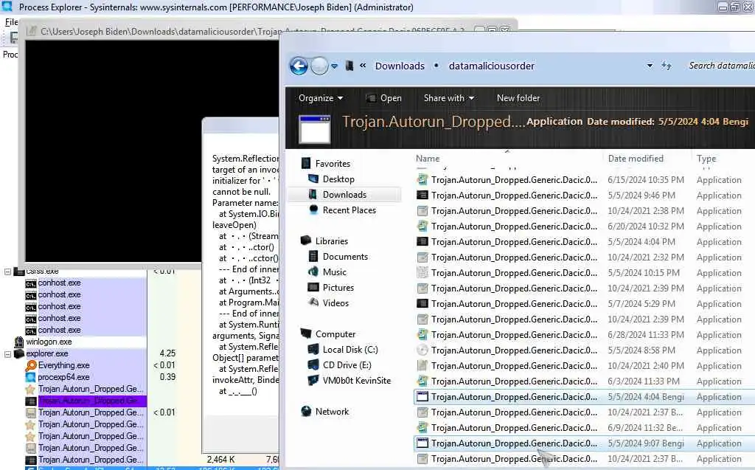Click the Downloads breadcrumb in address bar

click(x=400, y=66)
